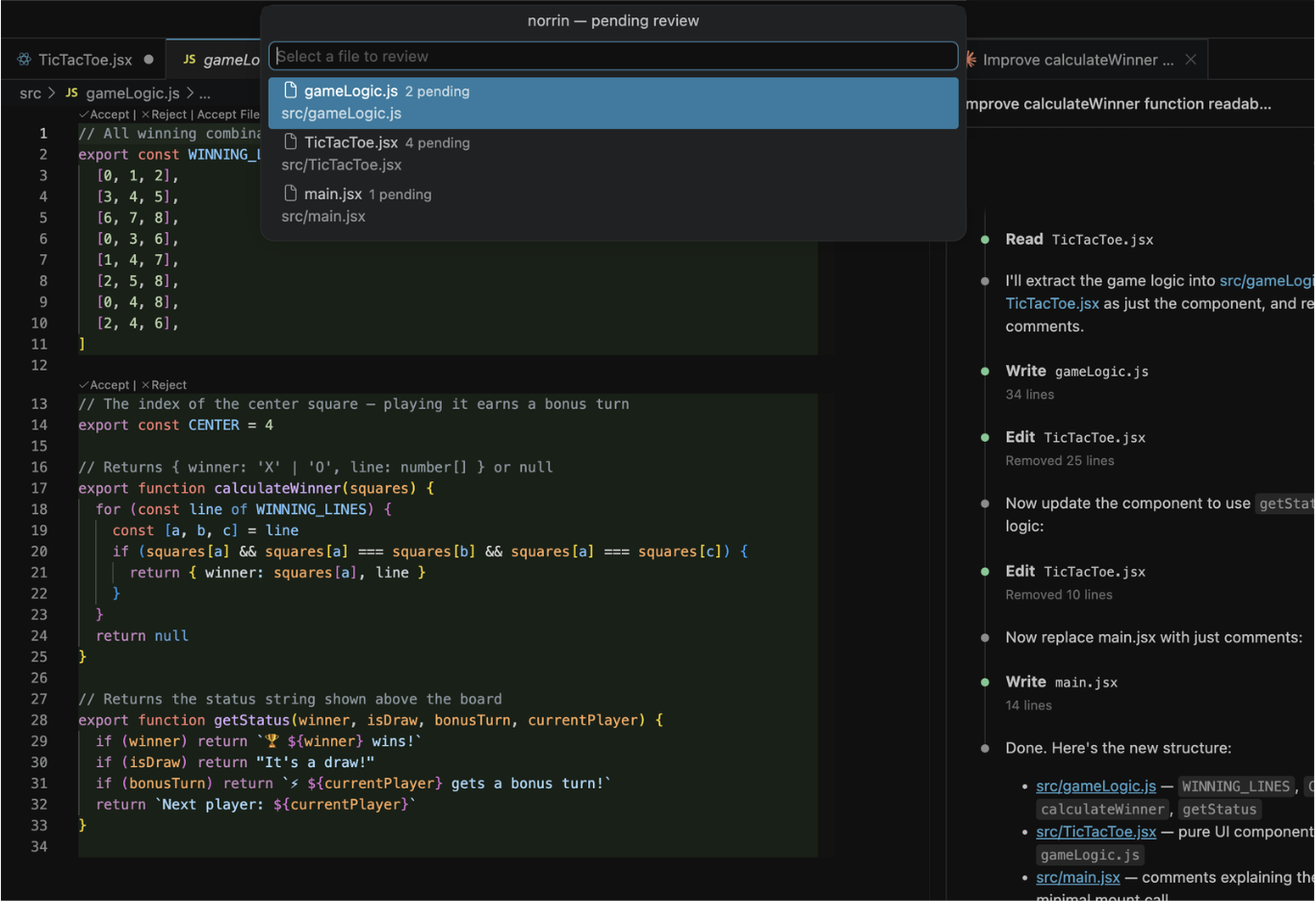Click line number 28 in the gutter
Image resolution: width=1315 pixels, height=901 pixels.
click(39, 720)
